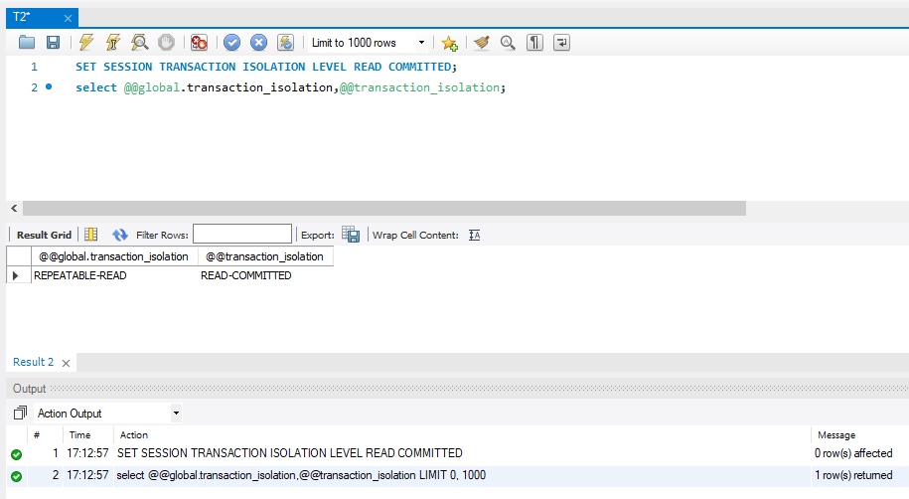Click the result row selector arrow

coord(16,275)
